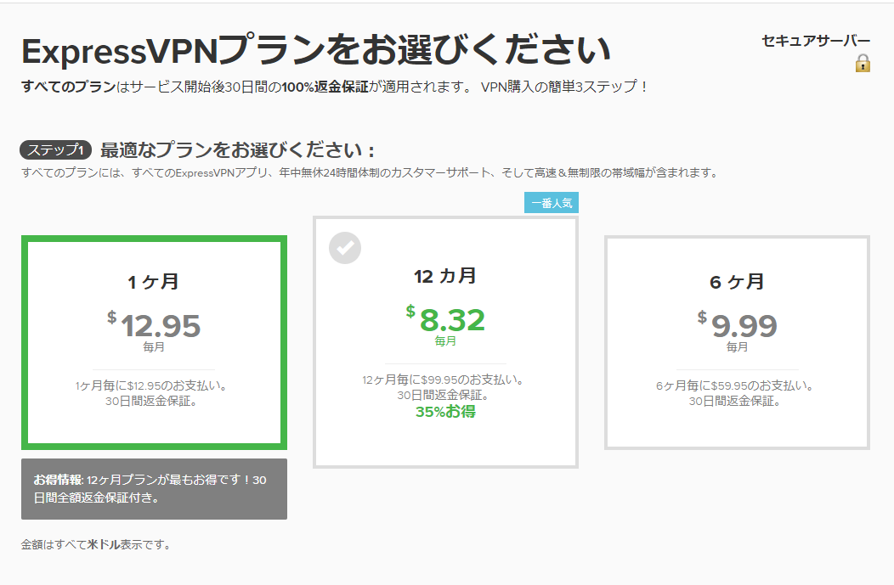Click the ExpressVPNプランをお選びください heading
Viewport: 894px width, 585px height.
pyautogui.click(x=316, y=50)
